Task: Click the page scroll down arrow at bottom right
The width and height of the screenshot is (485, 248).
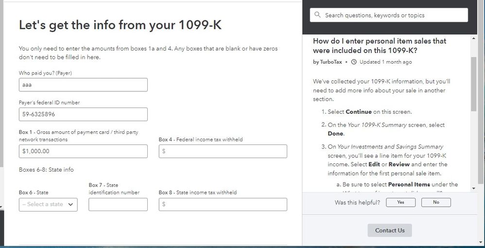Action: point(480,242)
